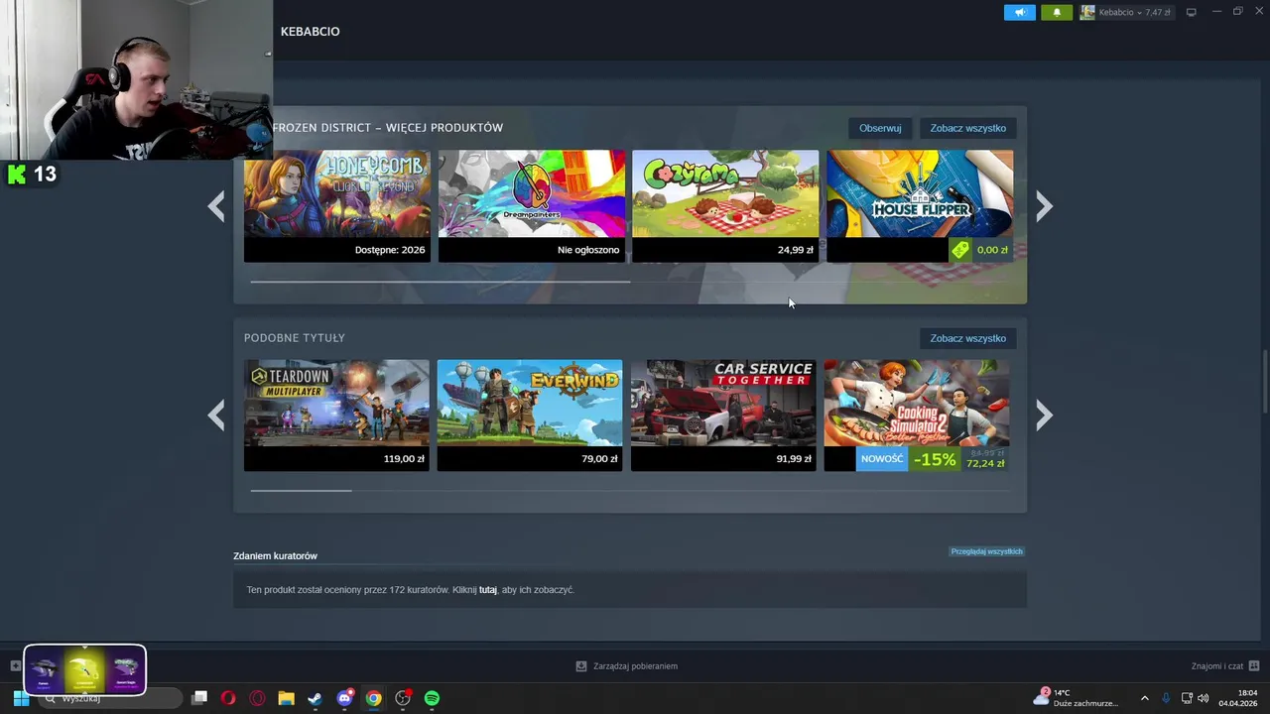Open the clock showing 18:04
The image size is (1270, 714).
pos(1237,698)
